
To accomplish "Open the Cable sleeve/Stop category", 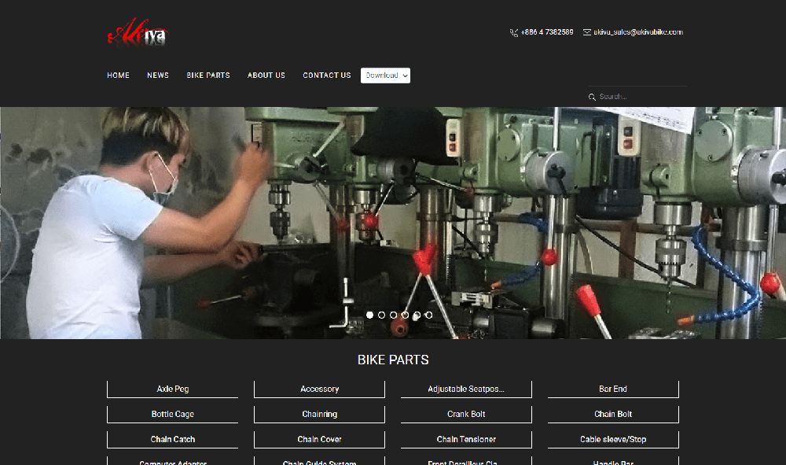I will click(613, 440).
